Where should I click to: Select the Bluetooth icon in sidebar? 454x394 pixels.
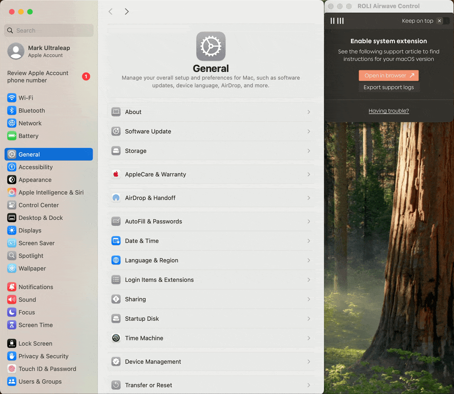tap(11, 111)
